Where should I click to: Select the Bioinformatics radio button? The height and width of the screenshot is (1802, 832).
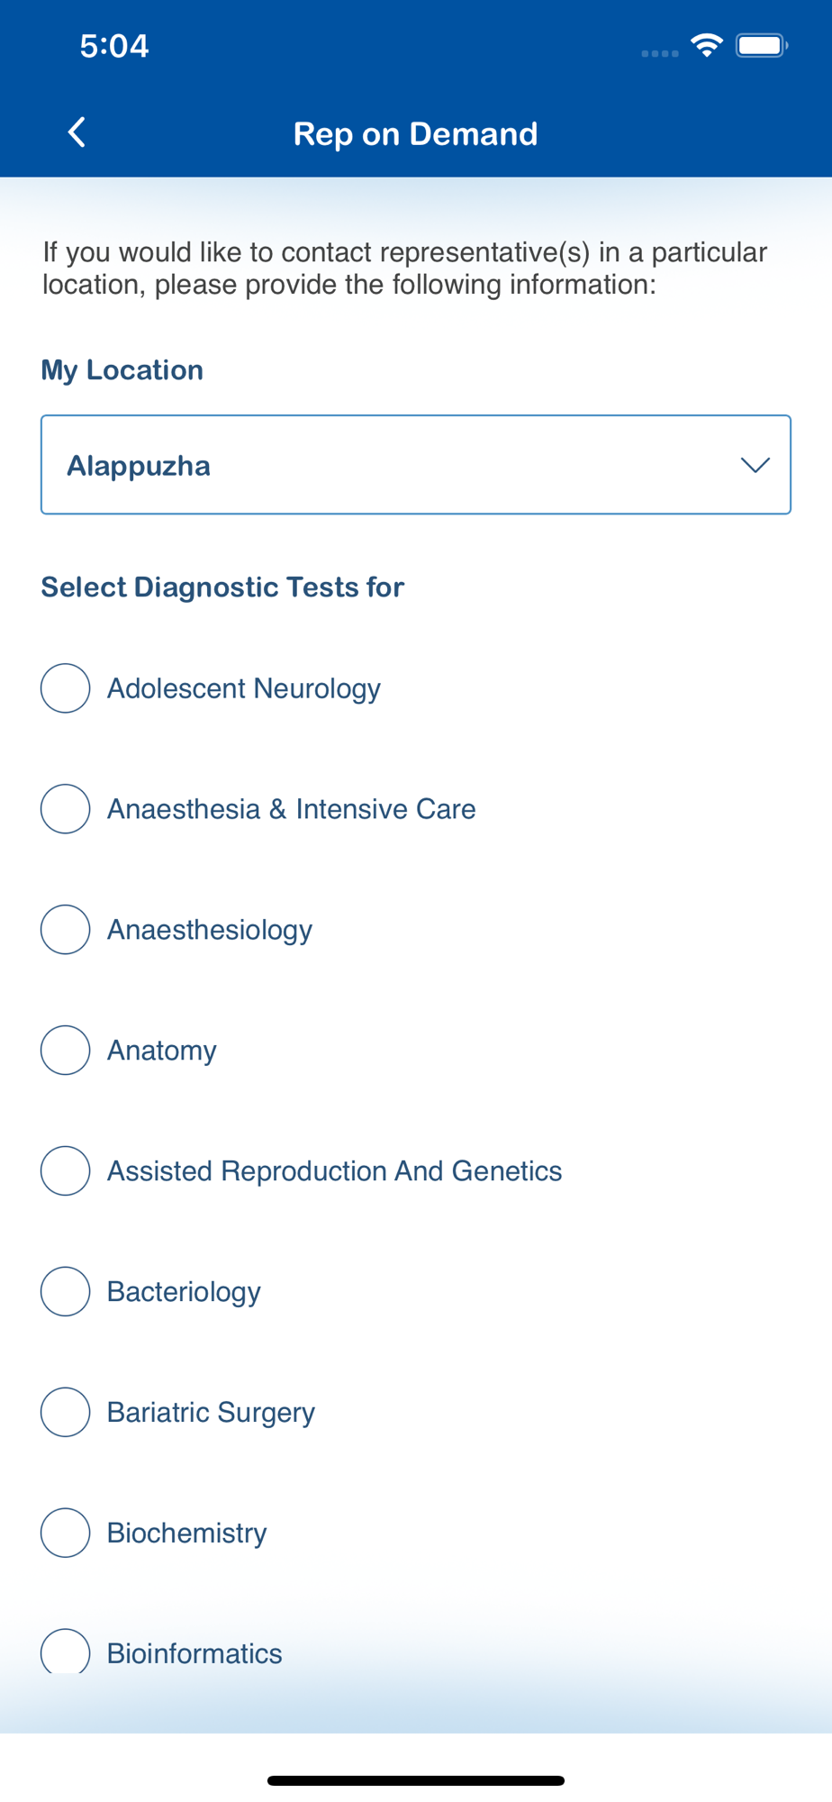(x=66, y=1652)
